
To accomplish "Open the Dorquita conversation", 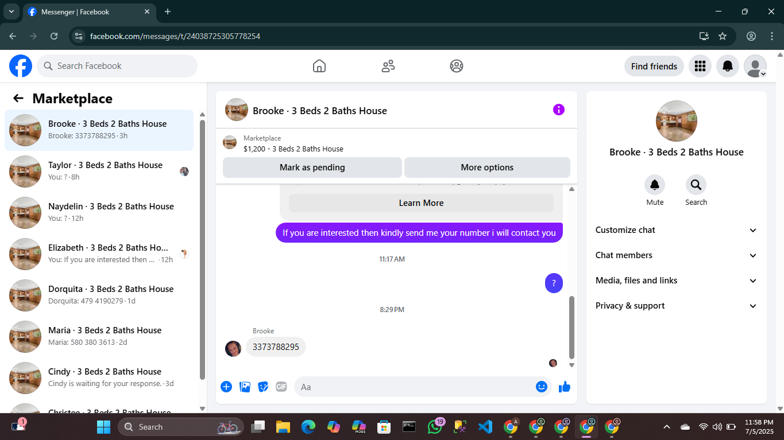I will 99,295.
